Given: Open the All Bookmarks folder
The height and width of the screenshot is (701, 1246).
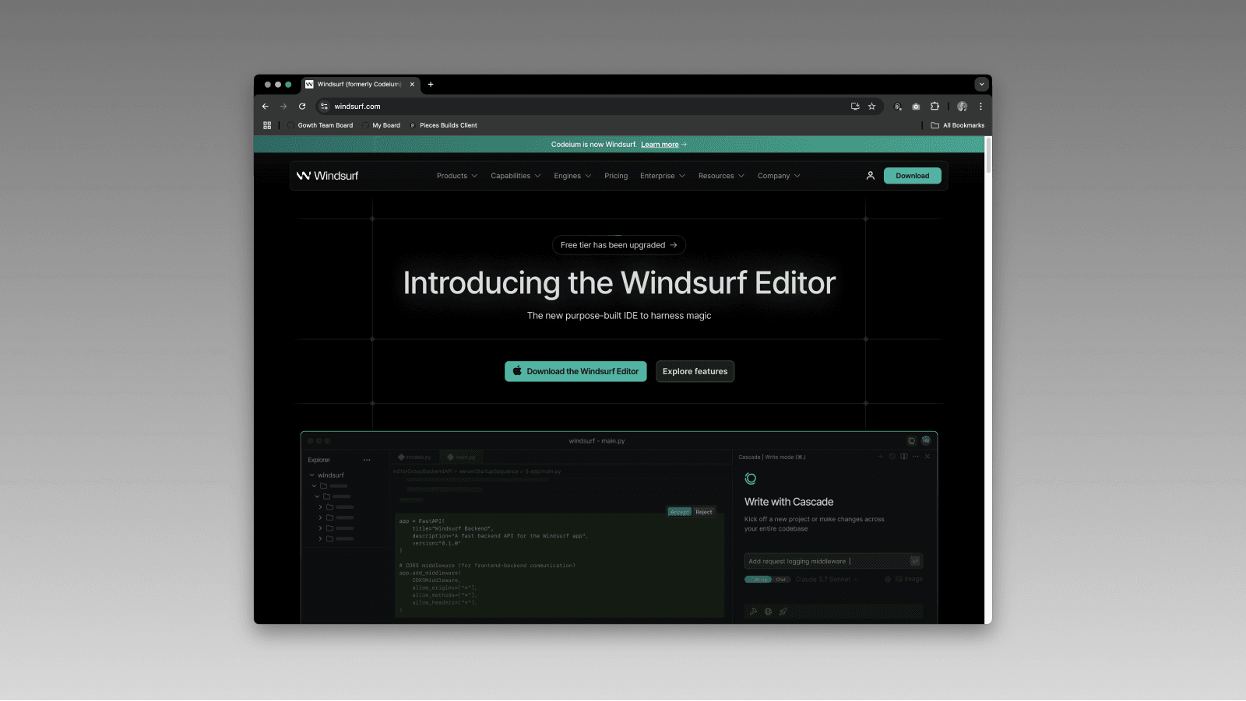Looking at the screenshot, I should [x=958, y=125].
